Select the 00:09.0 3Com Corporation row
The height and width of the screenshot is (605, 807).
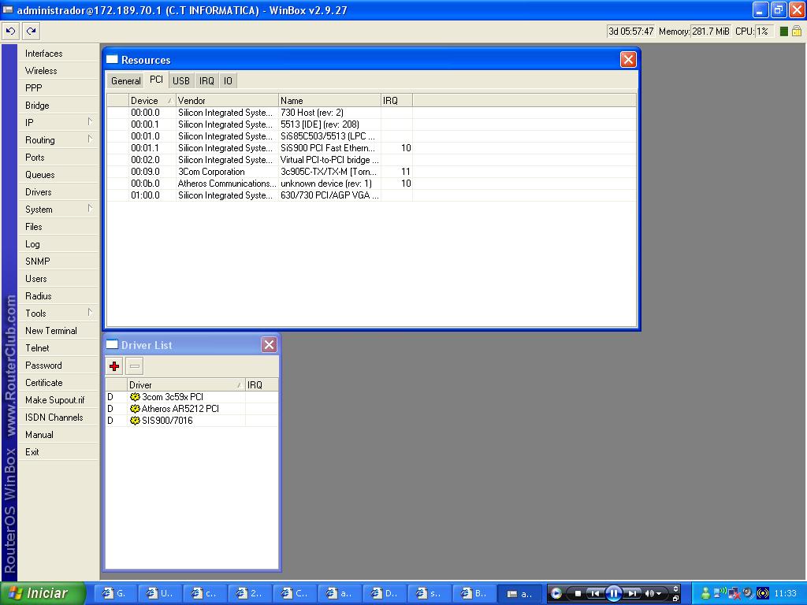(x=372, y=171)
